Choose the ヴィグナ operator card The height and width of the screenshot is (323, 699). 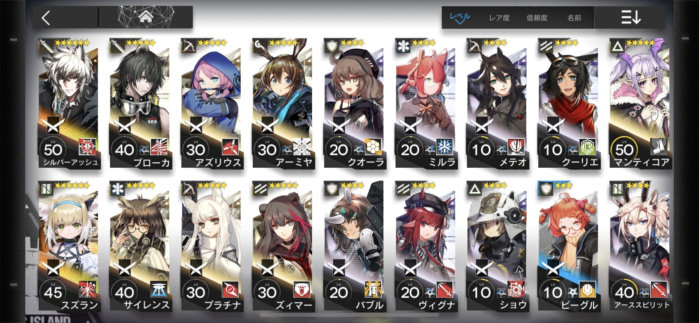click(426, 246)
